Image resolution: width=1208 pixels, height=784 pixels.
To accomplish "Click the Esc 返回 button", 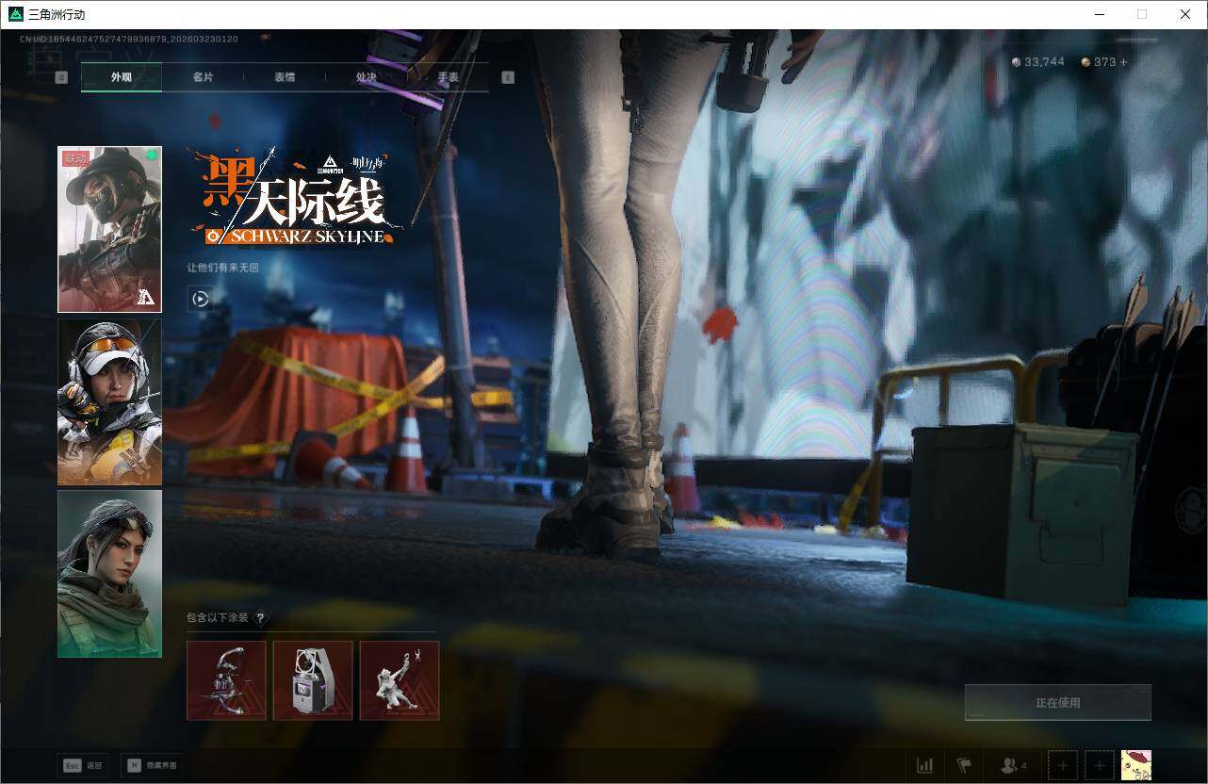I will coord(82,765).
